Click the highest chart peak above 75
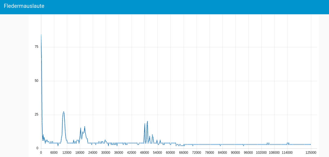 pos(41,35)
